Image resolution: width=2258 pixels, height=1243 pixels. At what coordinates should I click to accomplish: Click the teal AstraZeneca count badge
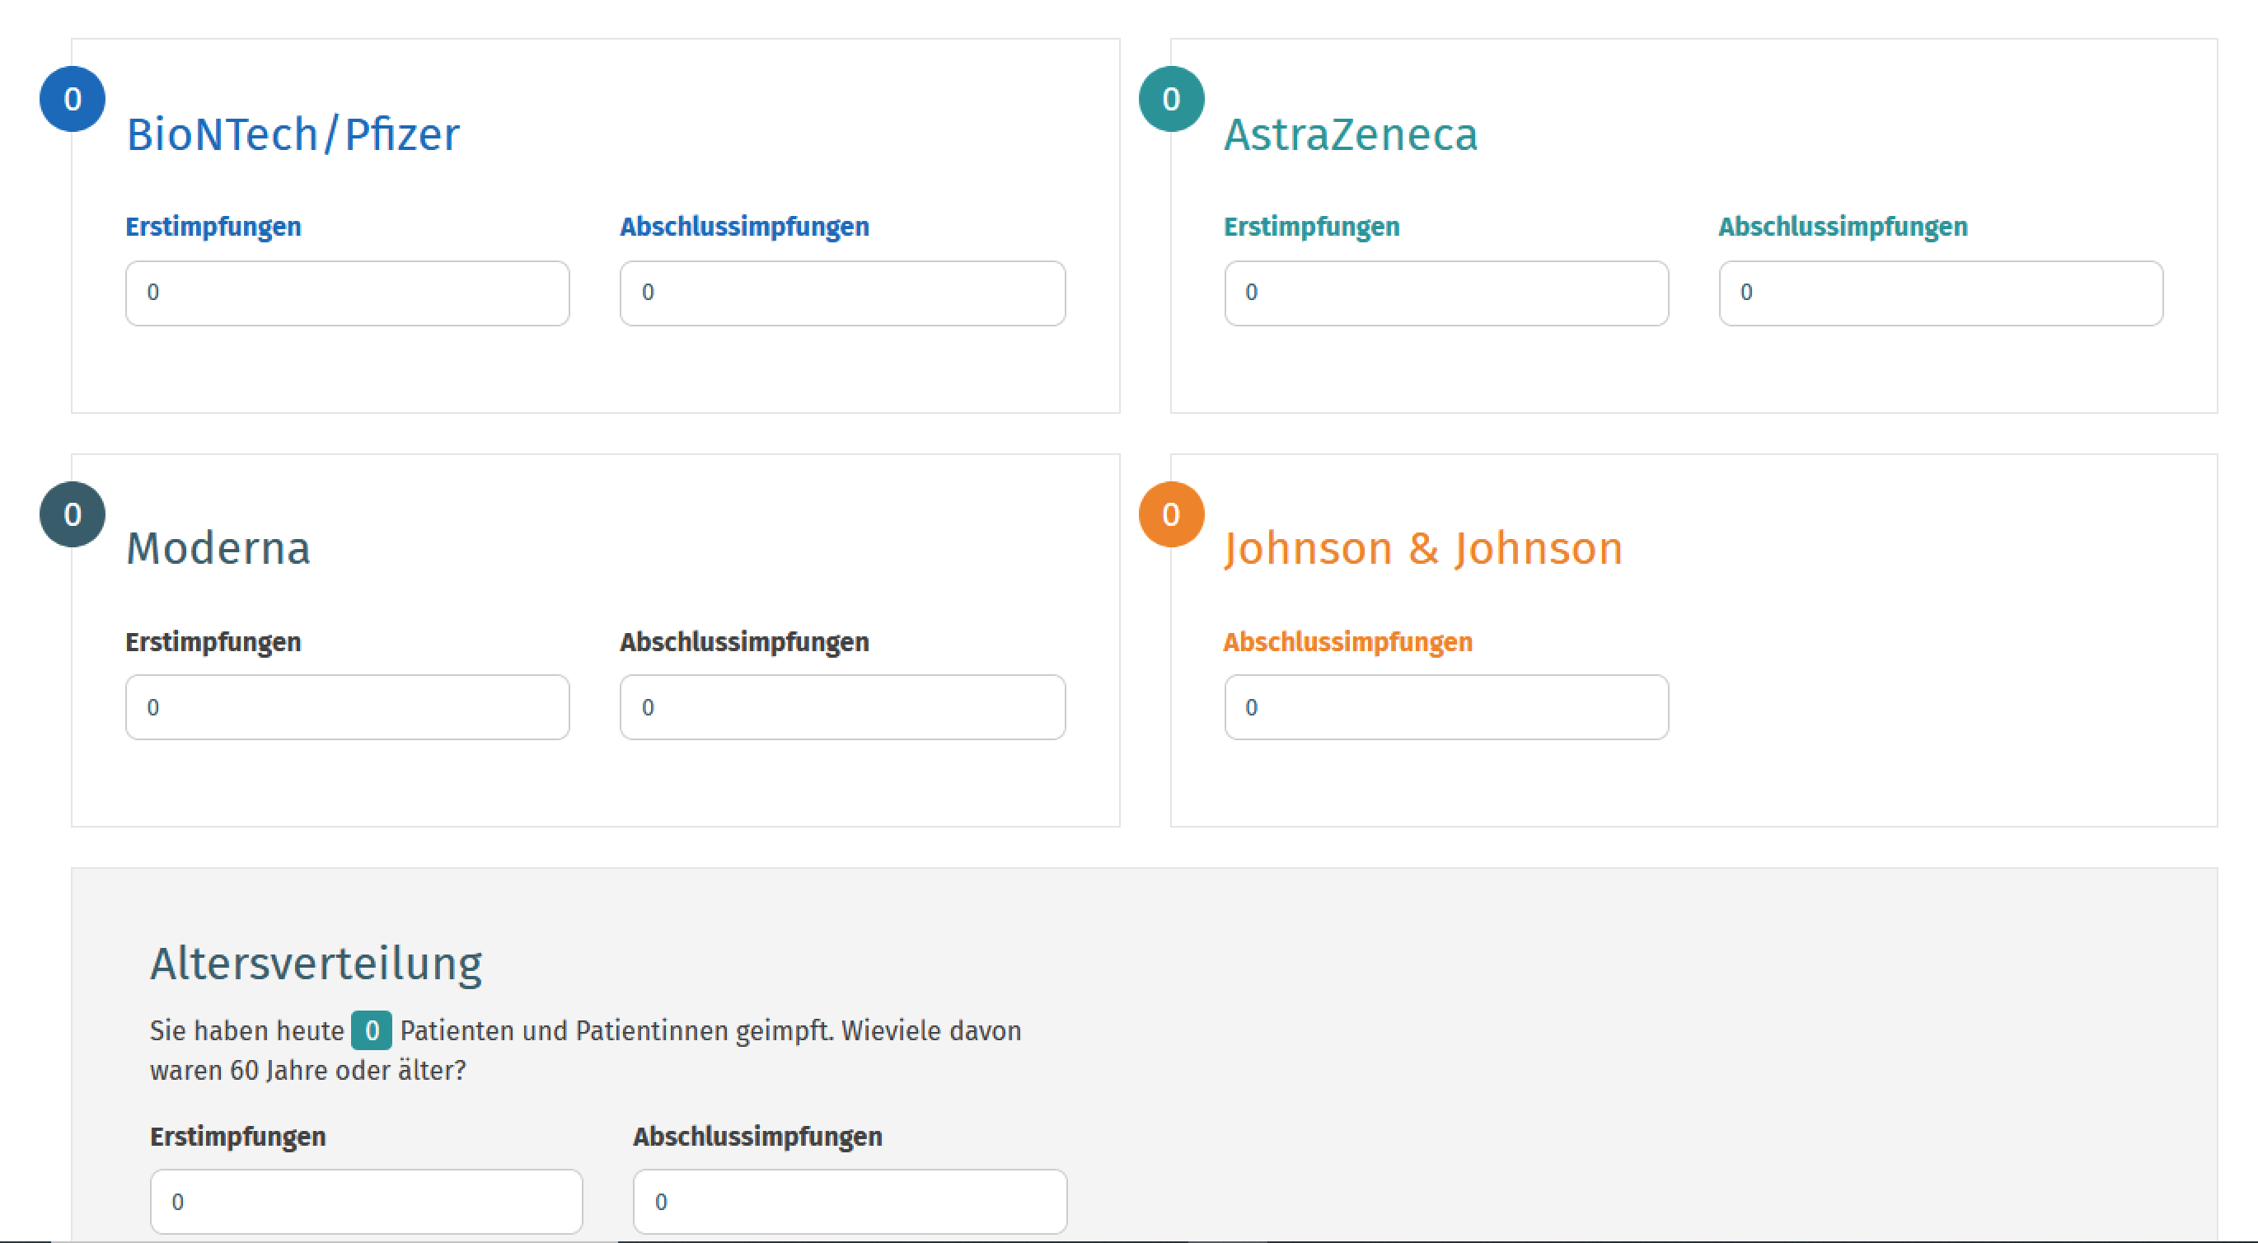coord(1171,99)
